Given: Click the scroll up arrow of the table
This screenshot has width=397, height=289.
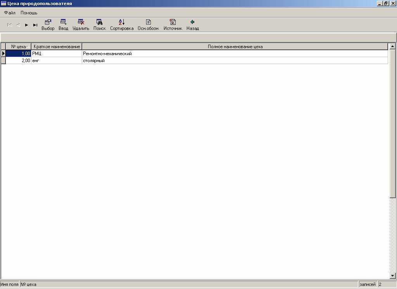Looking at the screenshot, I should (x=392, y=47).
